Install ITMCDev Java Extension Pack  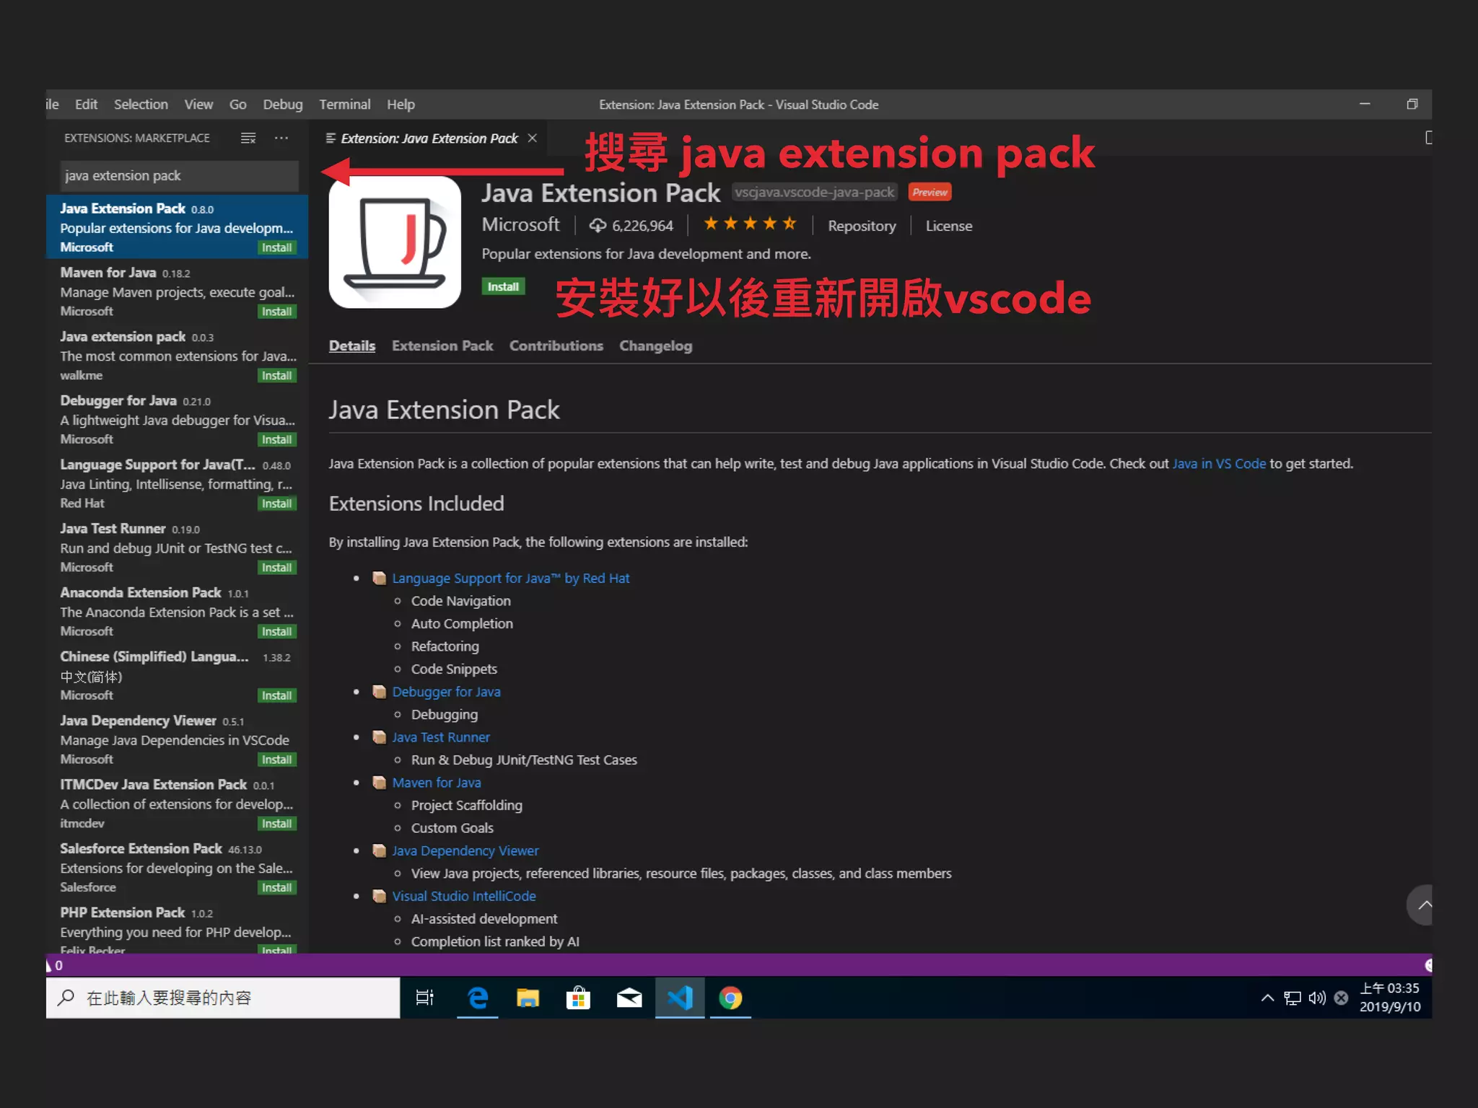tap(277, 823)
